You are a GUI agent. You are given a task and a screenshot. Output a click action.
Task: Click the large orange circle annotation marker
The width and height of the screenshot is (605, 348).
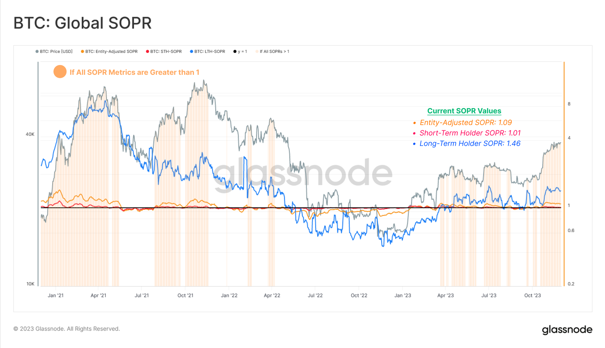click(60, 71)
